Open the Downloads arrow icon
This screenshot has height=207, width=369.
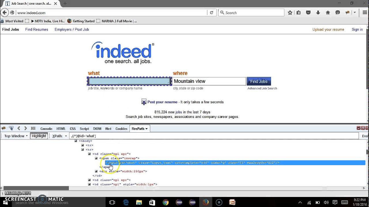318,13
